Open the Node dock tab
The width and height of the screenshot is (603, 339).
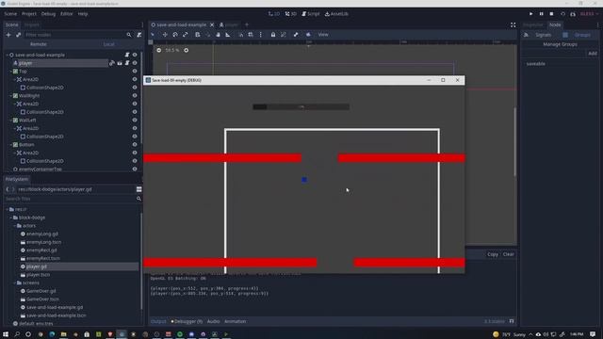click(x=555, y=24)
